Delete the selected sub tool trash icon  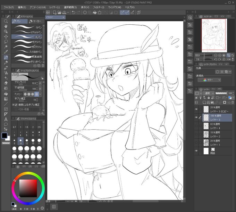pyautogui.click(x=43, y=66)
